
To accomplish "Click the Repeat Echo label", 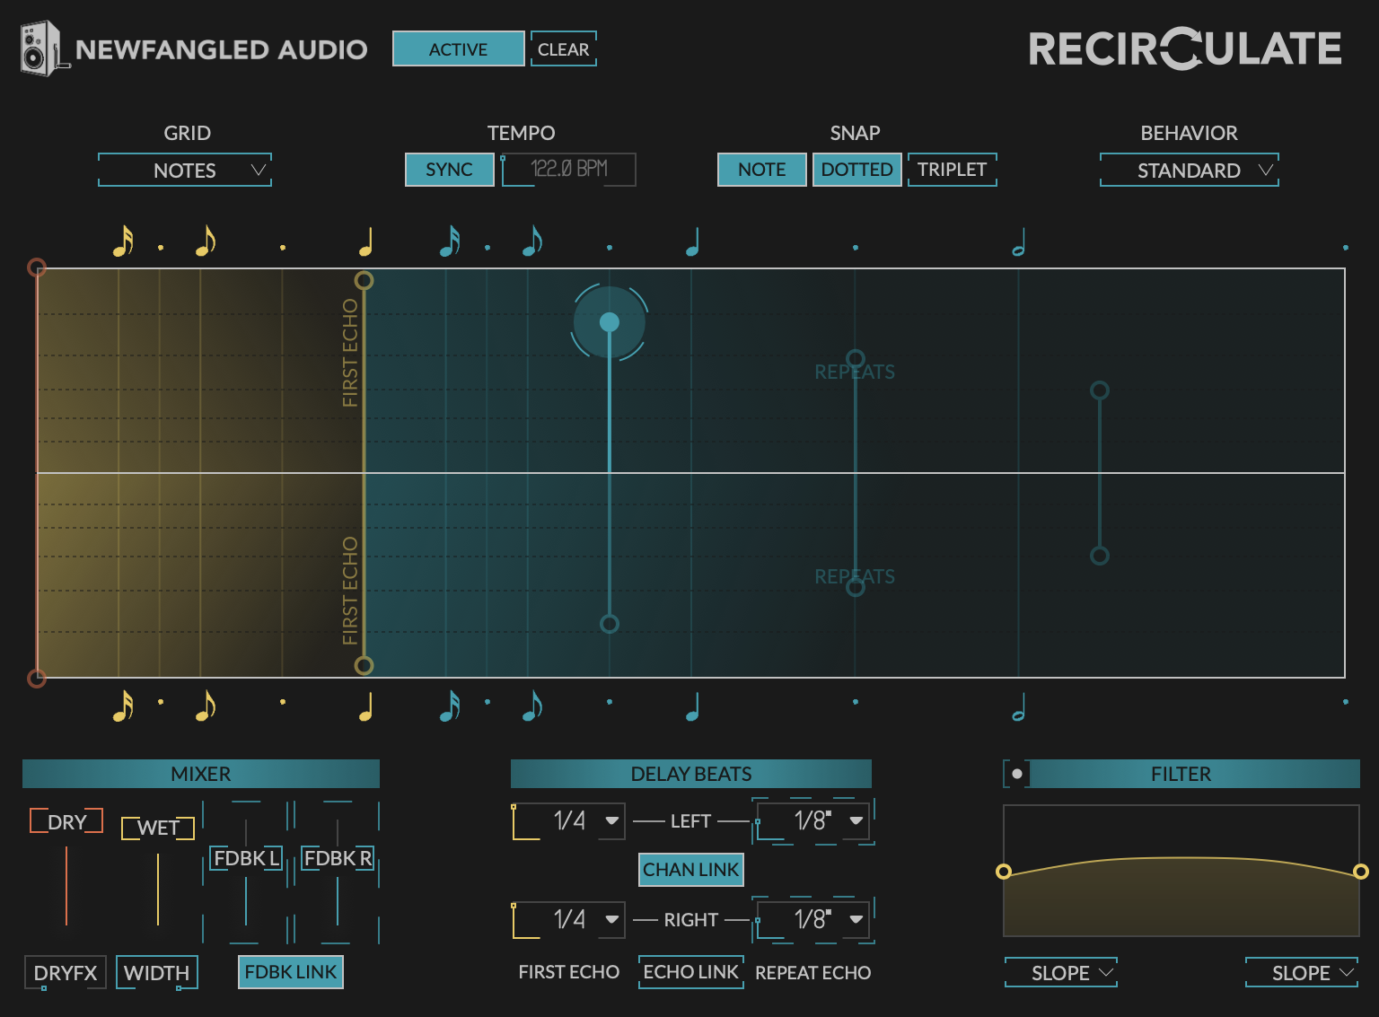I will (813, 973).
